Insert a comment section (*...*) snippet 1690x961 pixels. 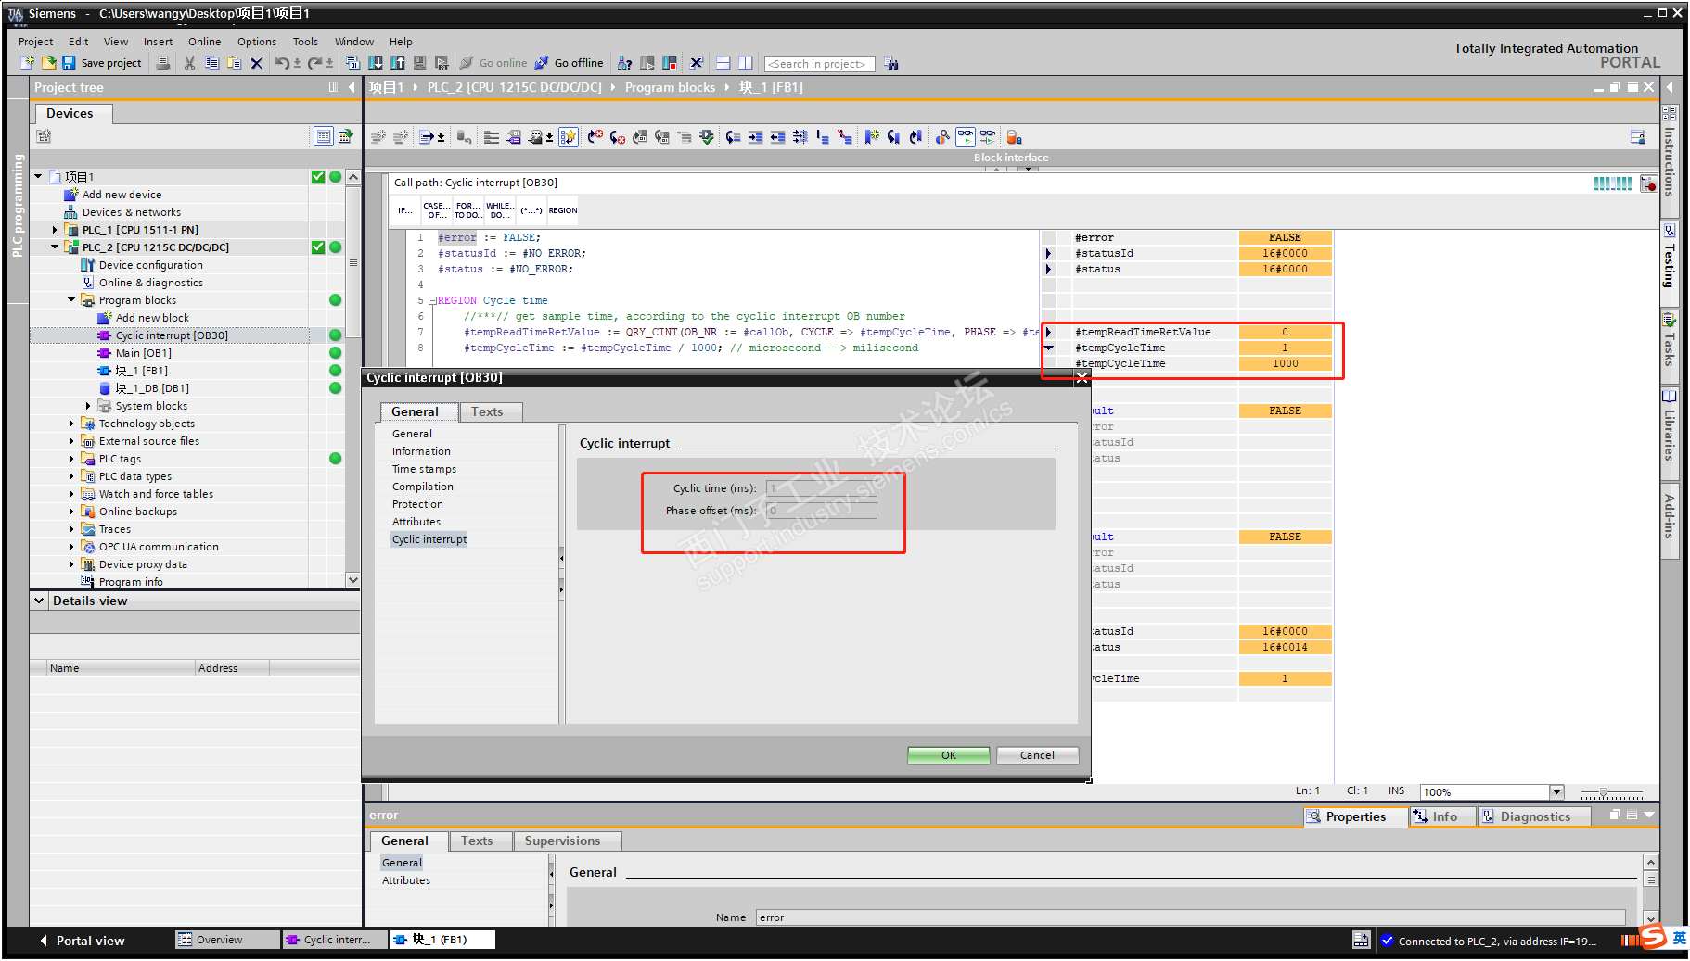tap(531, 210)
